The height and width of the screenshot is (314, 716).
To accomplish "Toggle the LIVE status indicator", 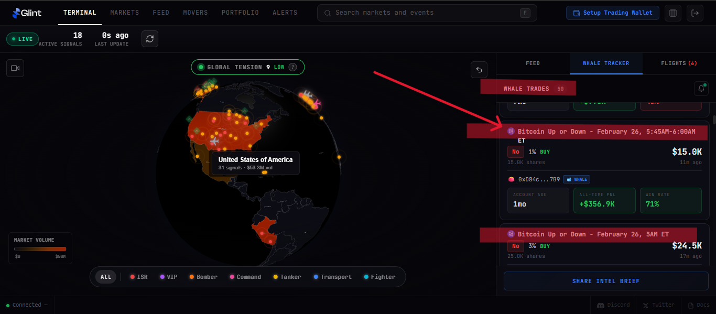I will coord(23,39).
